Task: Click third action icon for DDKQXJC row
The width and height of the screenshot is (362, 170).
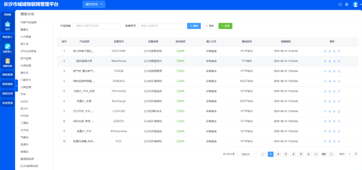Action: (334, 81)
